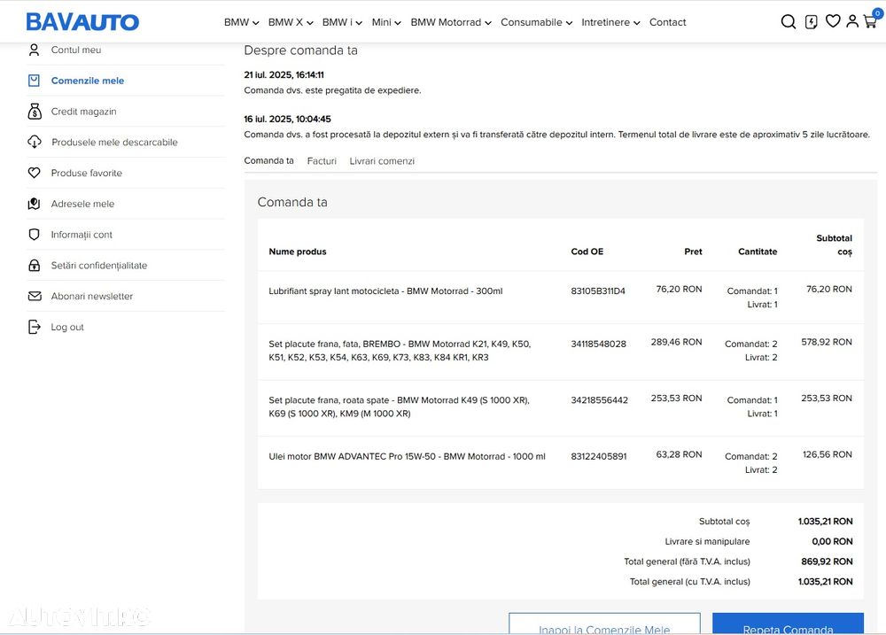Click the Abonari newsletter envelope icon
886x635 pixels.
click(x=35, y=297)
